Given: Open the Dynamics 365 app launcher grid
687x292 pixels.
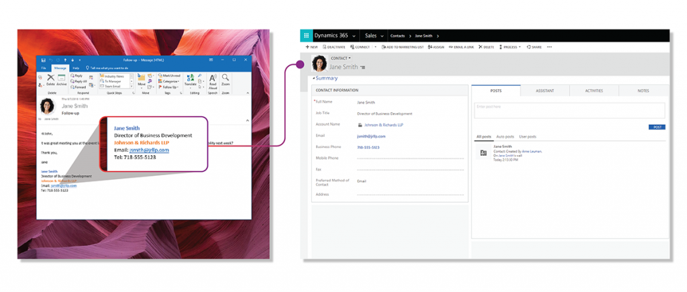Looking at the screenshot, I should pyautogui.click(x=306, y=36).
